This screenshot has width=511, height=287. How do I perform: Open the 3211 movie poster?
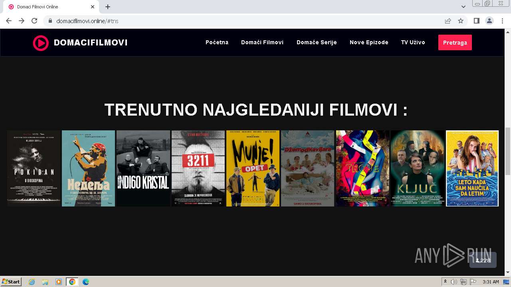(198, 168)
